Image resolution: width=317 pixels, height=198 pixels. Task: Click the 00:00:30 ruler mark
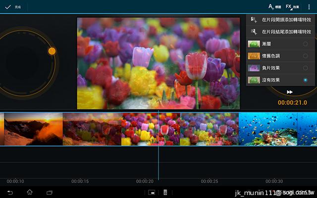274,181
